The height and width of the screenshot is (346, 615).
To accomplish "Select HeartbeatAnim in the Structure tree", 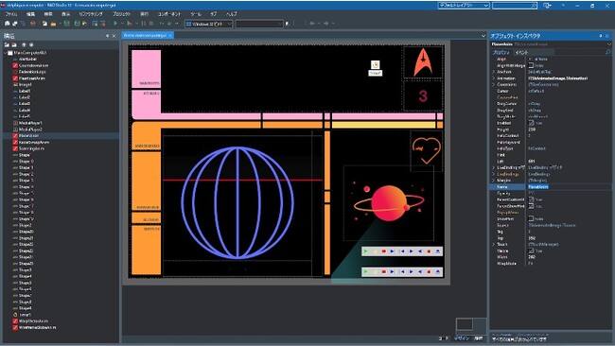I will click(x=32, y=78).
